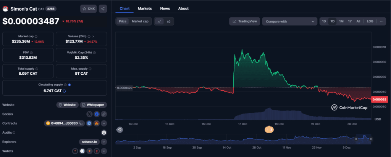Click the Audits info icon
This screenshot has width=391, height=157.
[14, 133]
